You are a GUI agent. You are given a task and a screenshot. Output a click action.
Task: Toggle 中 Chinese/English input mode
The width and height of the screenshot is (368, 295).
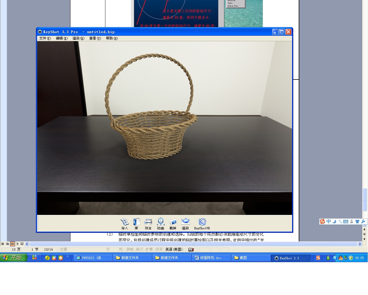coord(329,222)
